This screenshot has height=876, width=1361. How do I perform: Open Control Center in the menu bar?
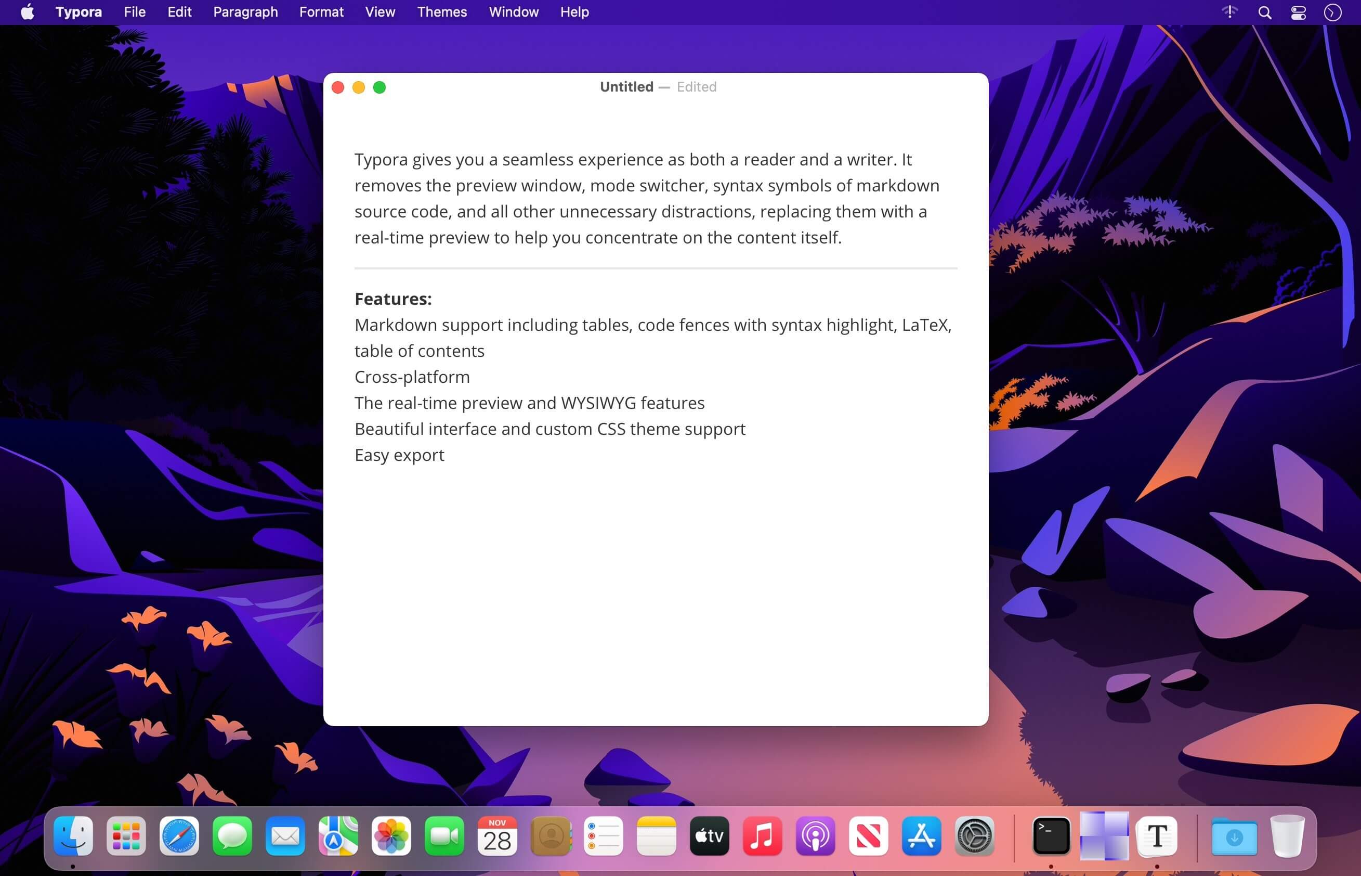(1298, 11)
